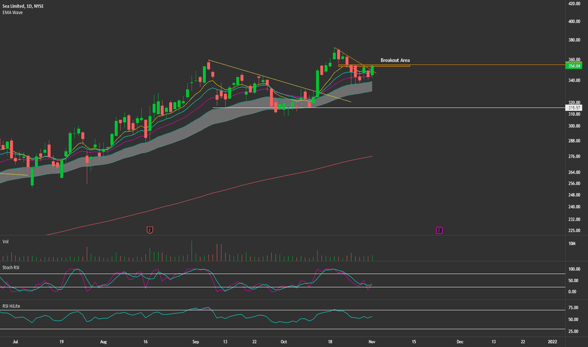Click the Aug date label on time axis
Viewport: 588px width, 347px height.
coord(103,342)
